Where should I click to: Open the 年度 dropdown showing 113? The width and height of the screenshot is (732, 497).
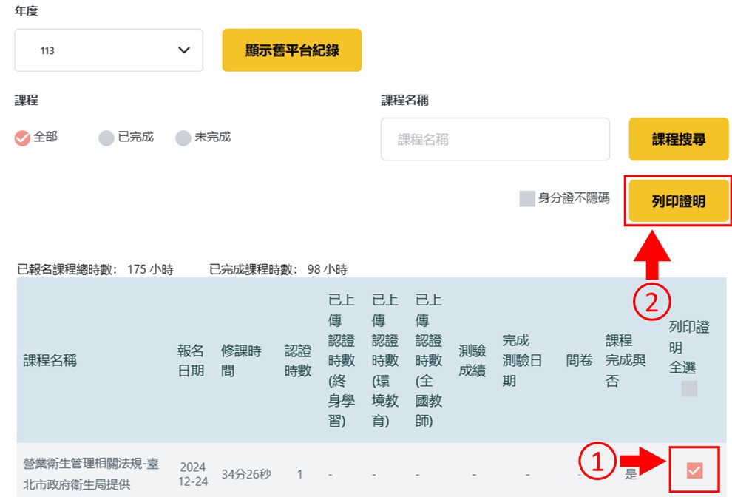pos(109,50)
